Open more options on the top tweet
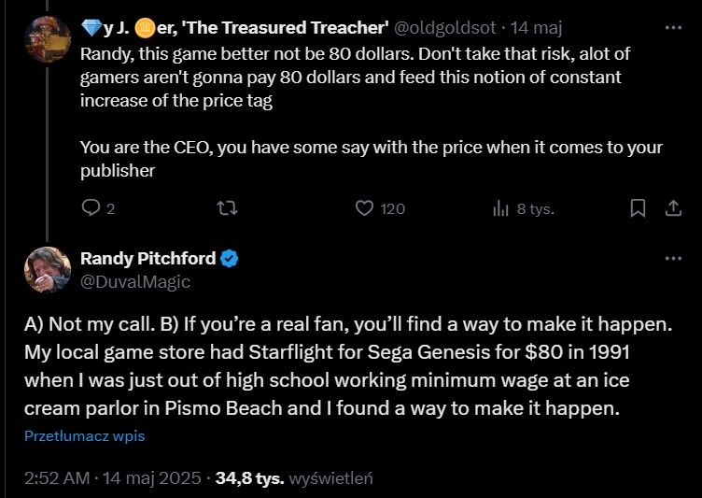702x498 pixels. click(x=672, y=28)
